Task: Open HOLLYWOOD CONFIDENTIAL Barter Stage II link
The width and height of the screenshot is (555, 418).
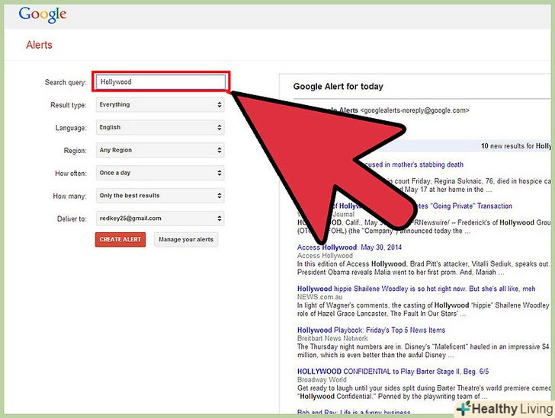Action: point(393,372)
